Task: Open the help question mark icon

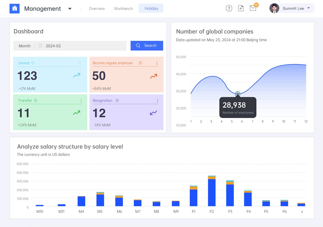Action: pyautogui.click(x=229, y=8)
